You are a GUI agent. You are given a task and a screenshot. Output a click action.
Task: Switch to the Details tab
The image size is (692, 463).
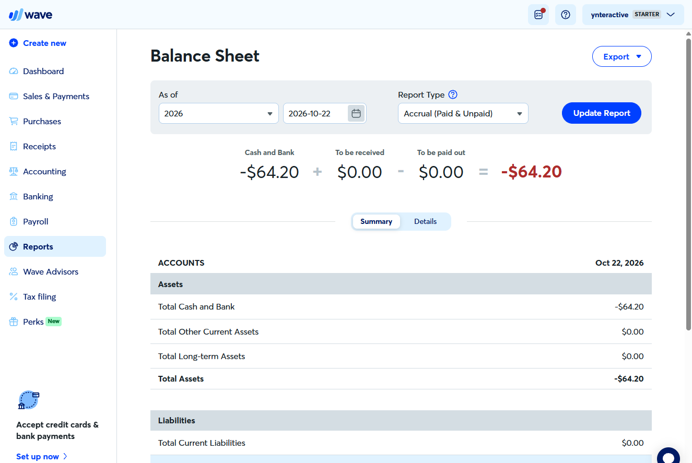[425, 222]
